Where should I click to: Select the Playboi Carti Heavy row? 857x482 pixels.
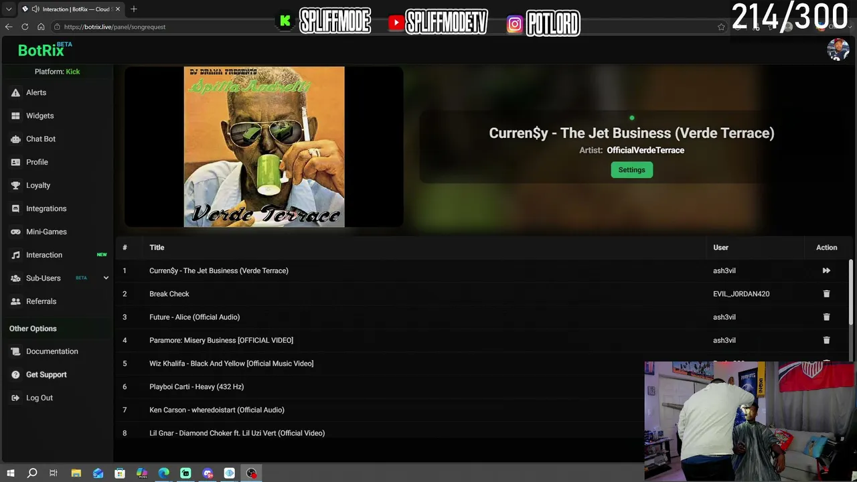point(380,387)
